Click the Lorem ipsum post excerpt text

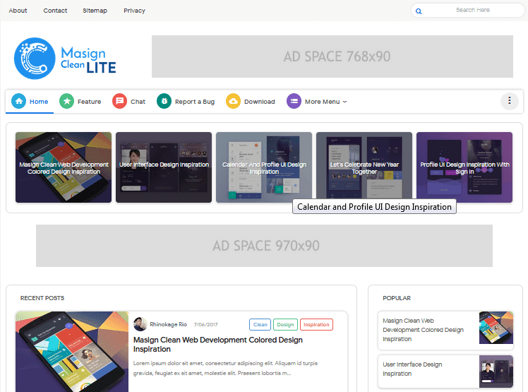pyautogui.click(x=225, y=368)
